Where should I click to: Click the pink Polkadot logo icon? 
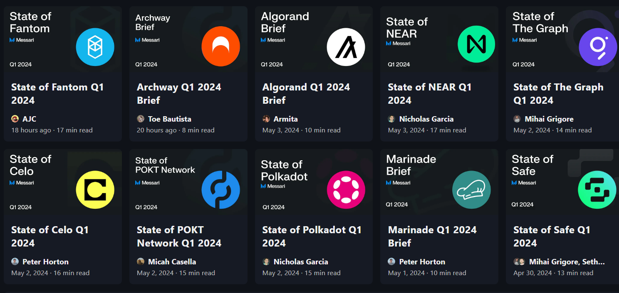[346, 190]
